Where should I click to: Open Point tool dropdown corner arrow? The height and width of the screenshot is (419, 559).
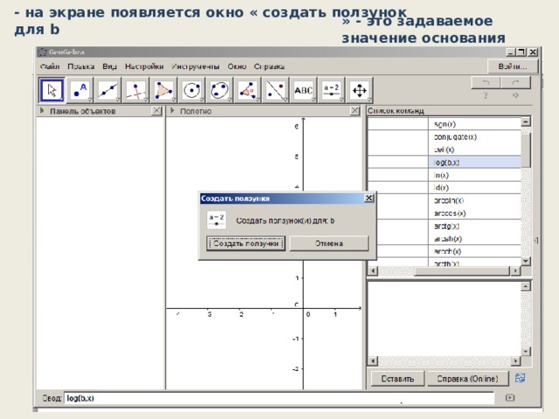pos(90,100)
